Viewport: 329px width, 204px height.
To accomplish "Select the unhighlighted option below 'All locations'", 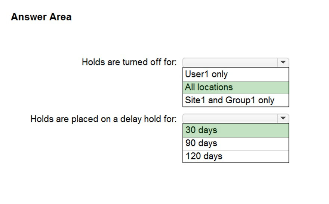I will [x=236, y=100].
